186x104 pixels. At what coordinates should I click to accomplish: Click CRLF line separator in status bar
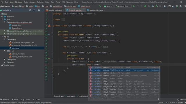point(167,102)
